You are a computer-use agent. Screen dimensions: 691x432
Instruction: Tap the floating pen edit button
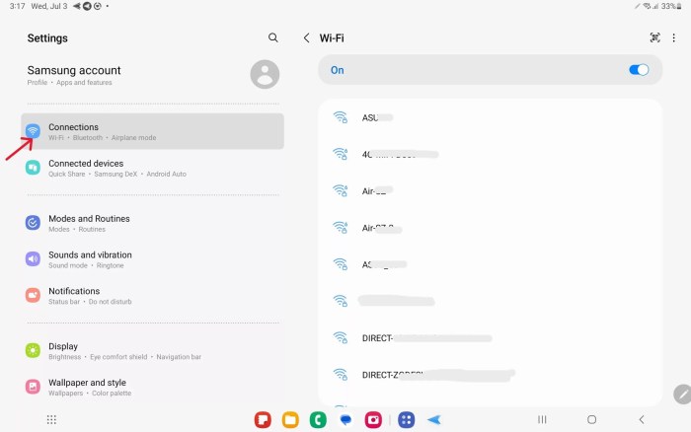coord(683,395)
